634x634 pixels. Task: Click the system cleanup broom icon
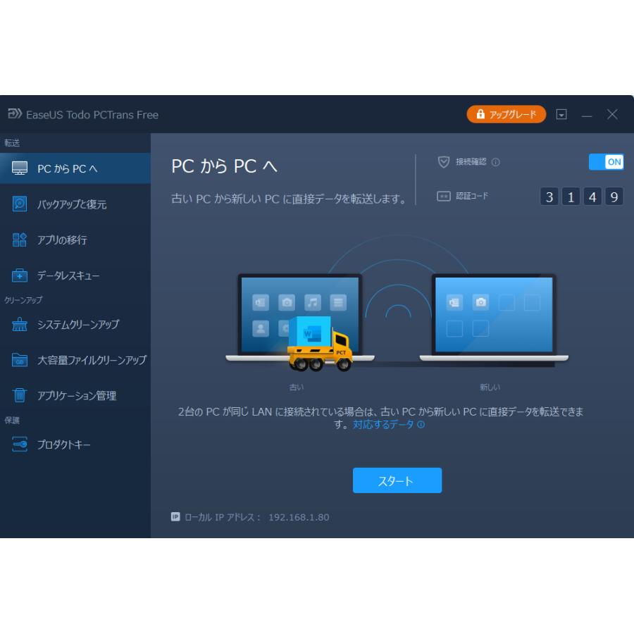point(20,324)
